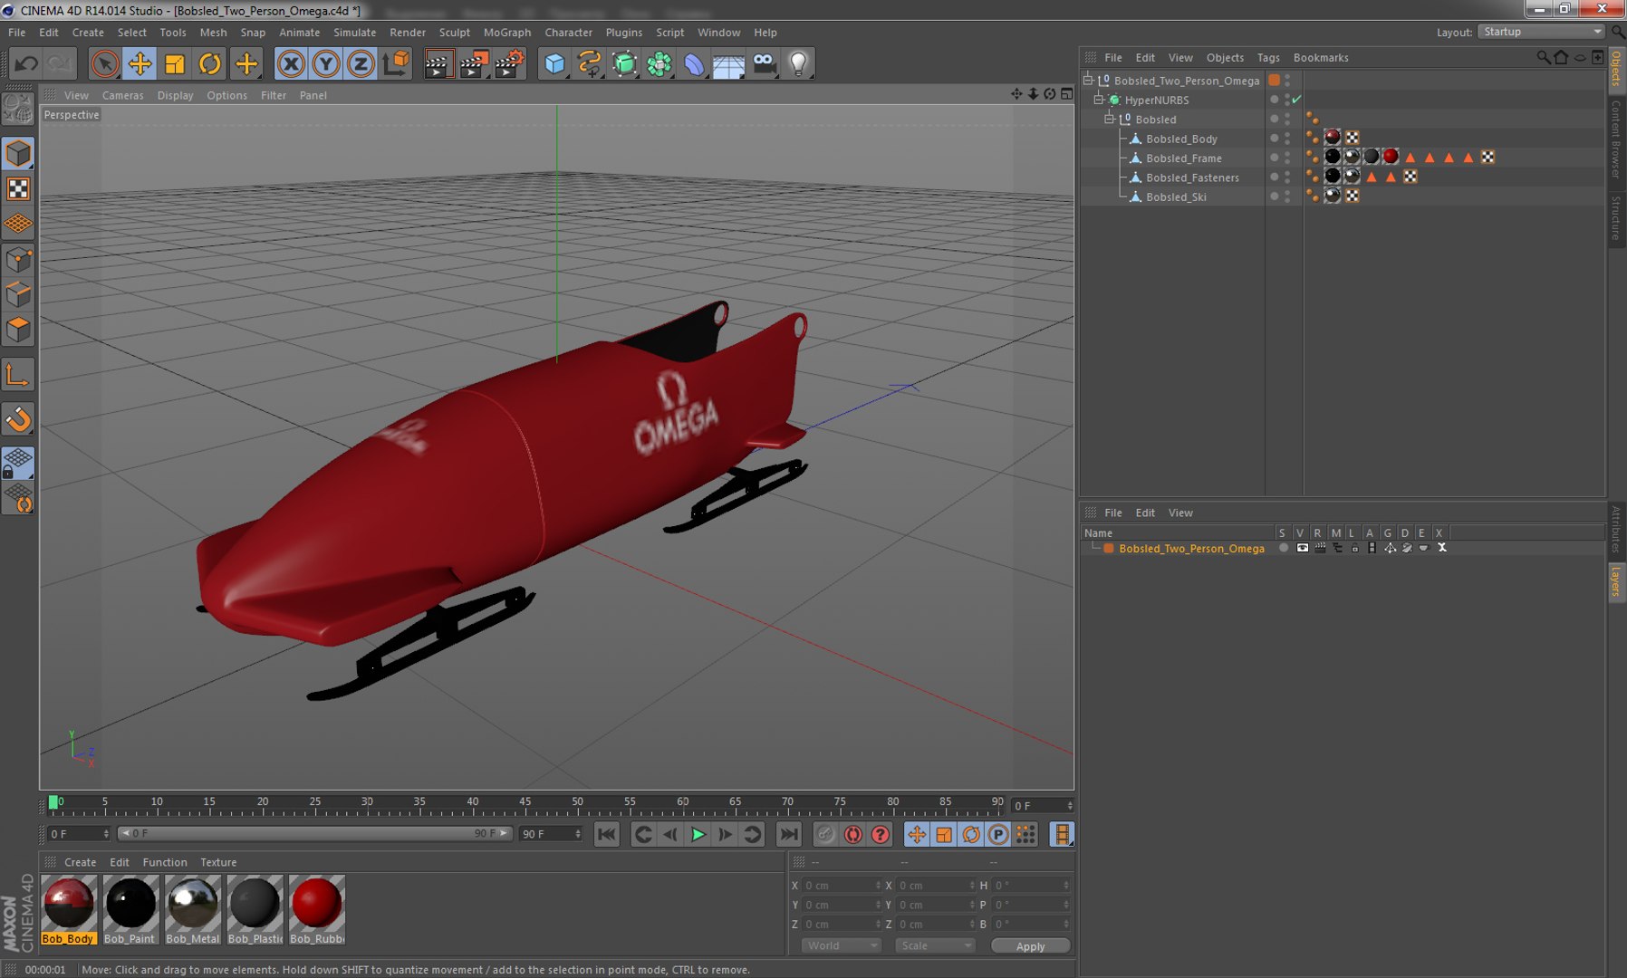Go to start of animation
The width and height of the screenshot is (1627, 978).
[607, 835]
